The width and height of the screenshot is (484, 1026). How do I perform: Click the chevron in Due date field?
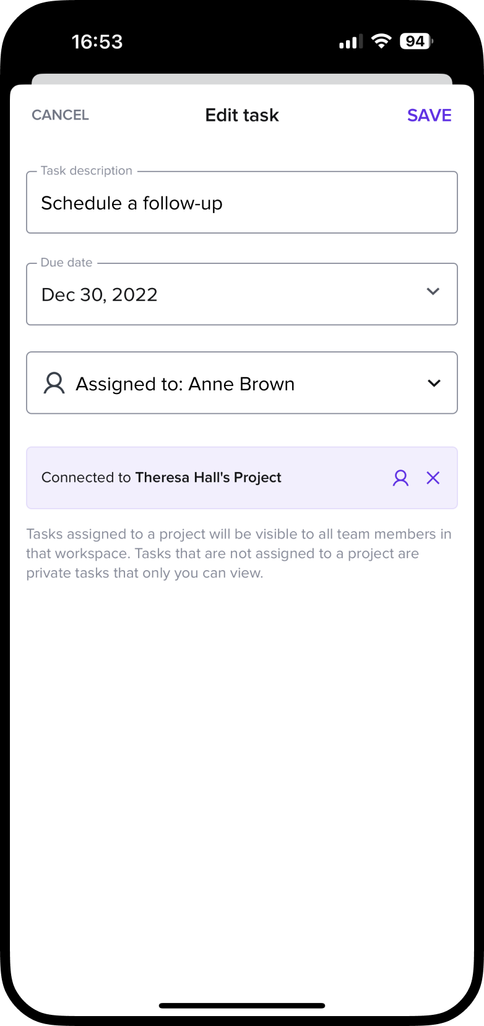(433, 291)
